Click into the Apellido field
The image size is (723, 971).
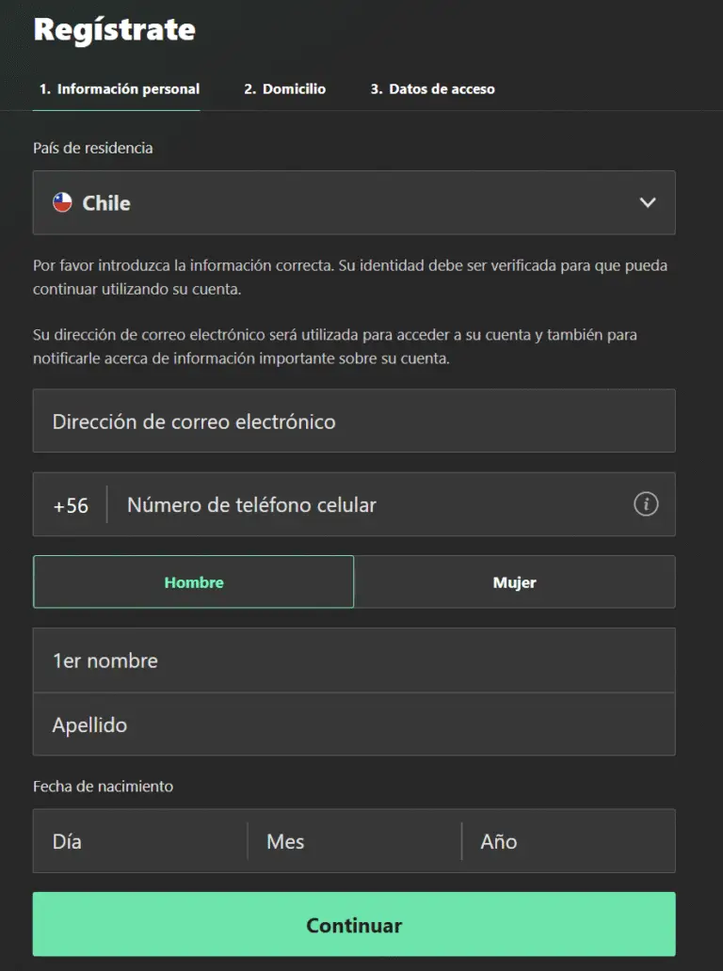click(353, 725)
